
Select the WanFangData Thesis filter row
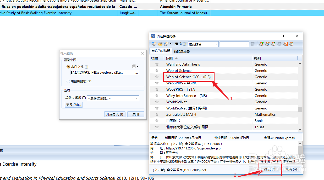pyautogui.click(x=224, y=64)
